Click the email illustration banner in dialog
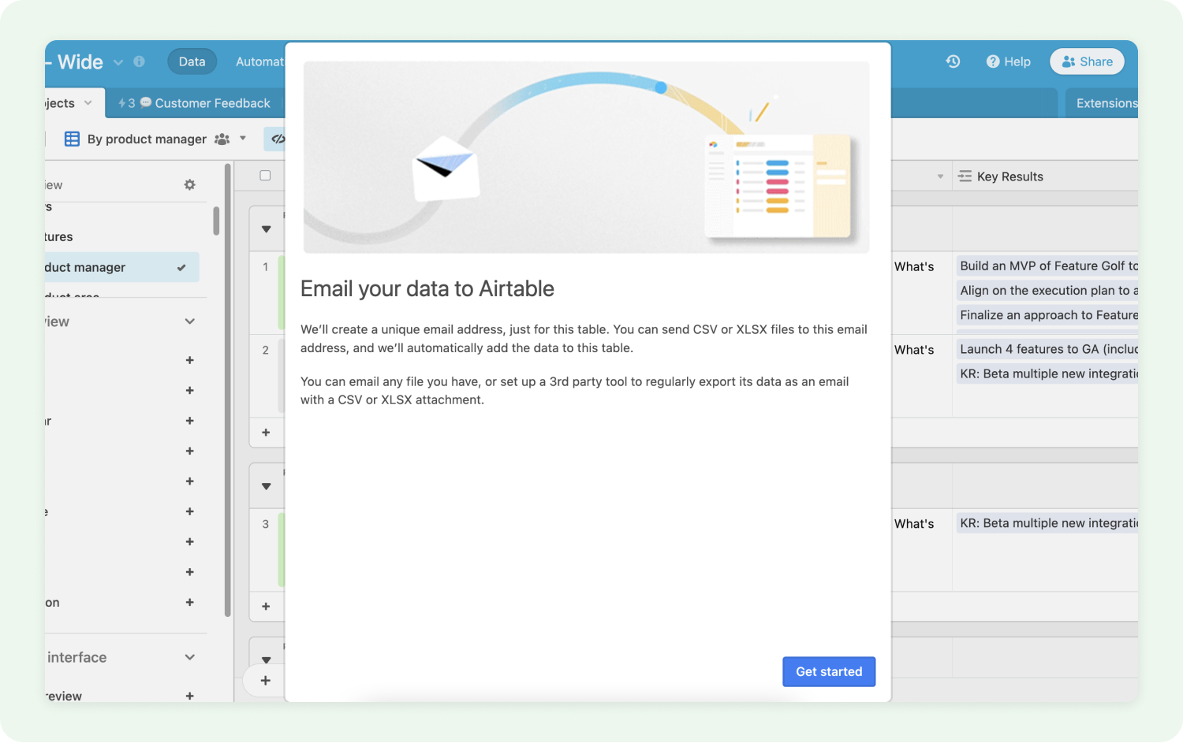1183x743 pixels. pyautogui.click(x=587, y=158)
